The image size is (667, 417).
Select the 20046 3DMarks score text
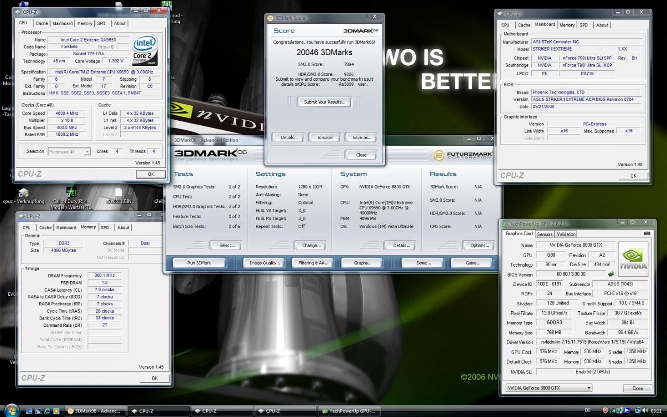tap(324, 52)
